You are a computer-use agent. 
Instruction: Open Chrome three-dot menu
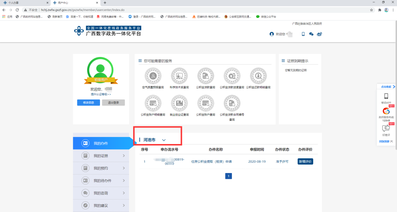point(393,10)
